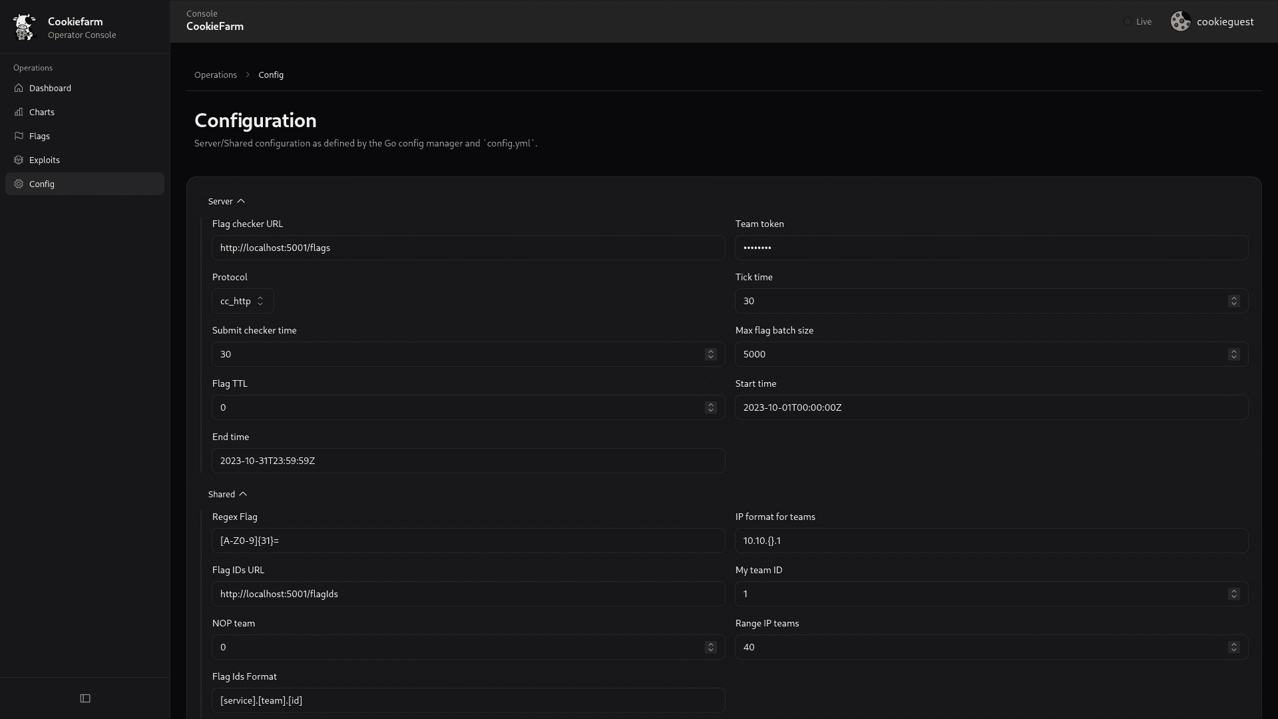Click the Range IP teams stepper
Screen dimensions: 1278x719
(x=1233, y=647)
